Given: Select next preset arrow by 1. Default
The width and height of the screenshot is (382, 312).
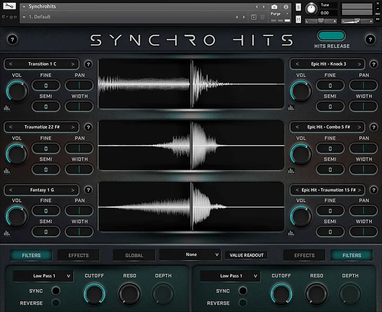Looking at the screenshot, I should click(244, 17).
